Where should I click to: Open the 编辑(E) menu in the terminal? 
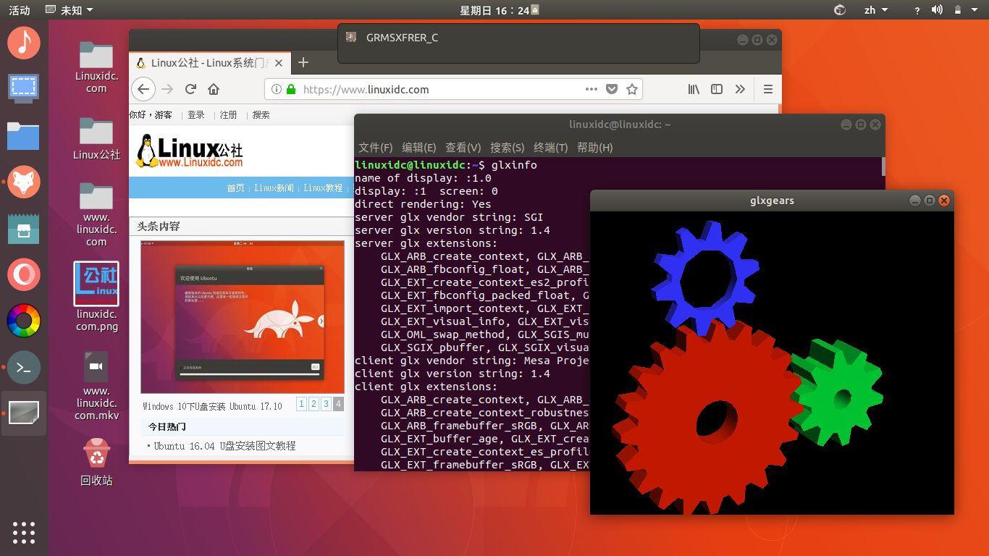pos(419,148)
